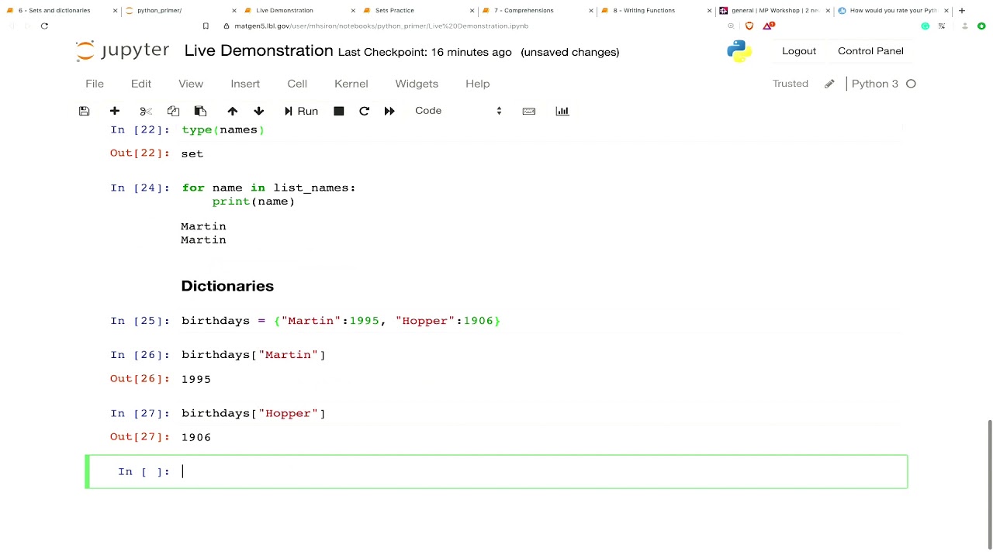
Task: Click the Python 3 kernel name
Action: [875, 84]
